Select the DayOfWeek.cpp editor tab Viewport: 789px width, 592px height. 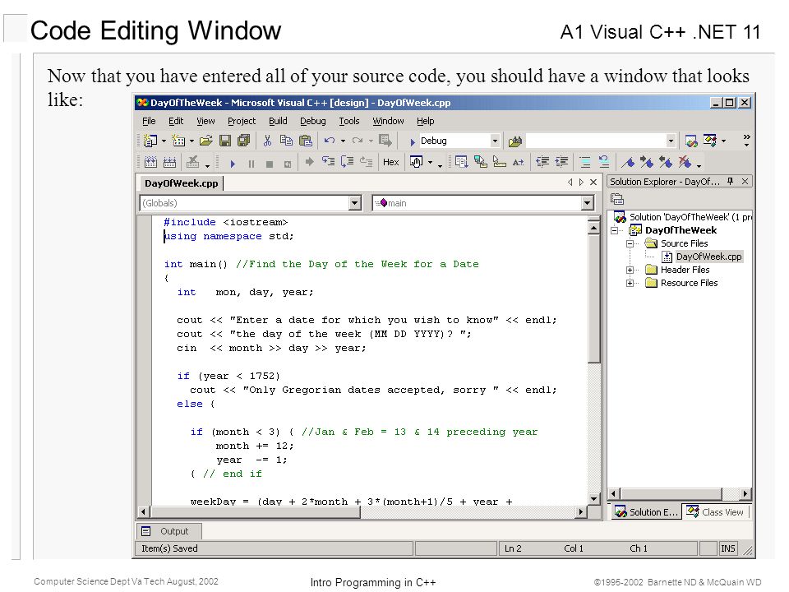pos(181,183)
